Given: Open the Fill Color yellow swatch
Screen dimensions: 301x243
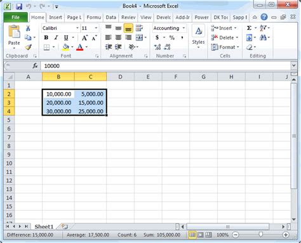Looking at the screenshot, I should pyautogui.click(x=66, y=47).
